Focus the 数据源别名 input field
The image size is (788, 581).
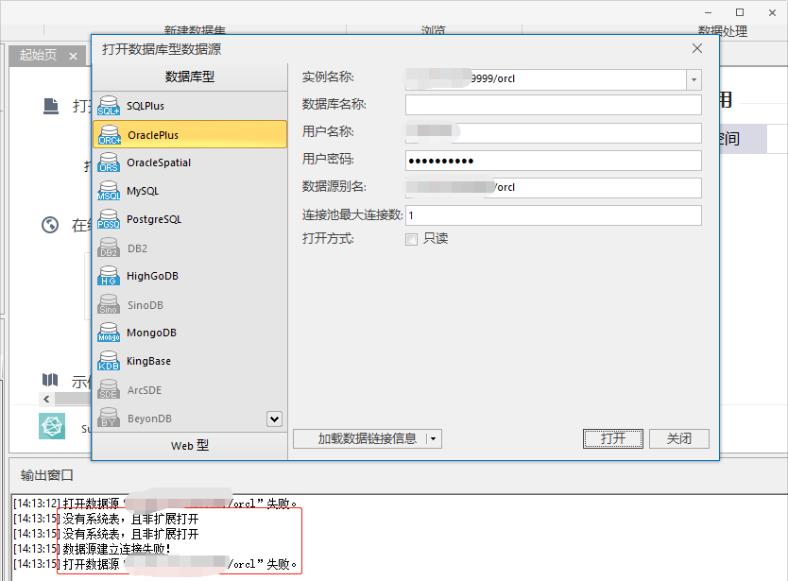(554, 187)
